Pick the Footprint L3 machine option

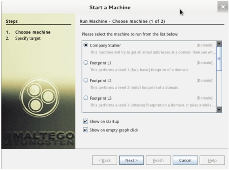pyautogui.click(x=86, y=98)
